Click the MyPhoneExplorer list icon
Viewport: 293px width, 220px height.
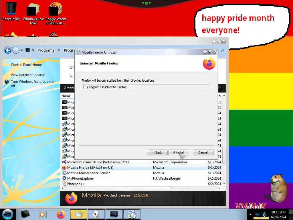point(64,178)
